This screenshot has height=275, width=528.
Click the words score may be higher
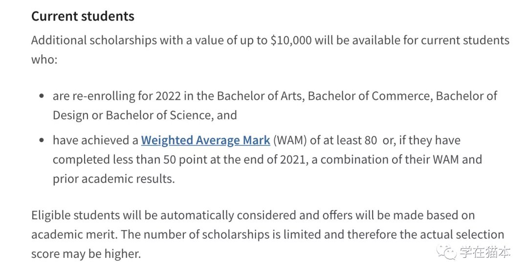click(86, 254)
